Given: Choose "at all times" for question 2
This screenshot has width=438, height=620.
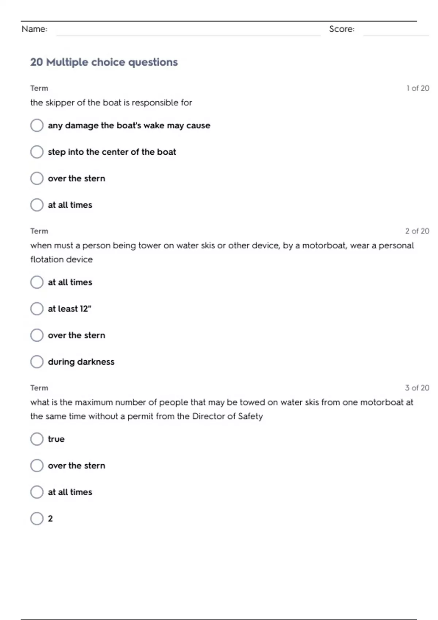Looking at the screenshot, I should 37,282.
